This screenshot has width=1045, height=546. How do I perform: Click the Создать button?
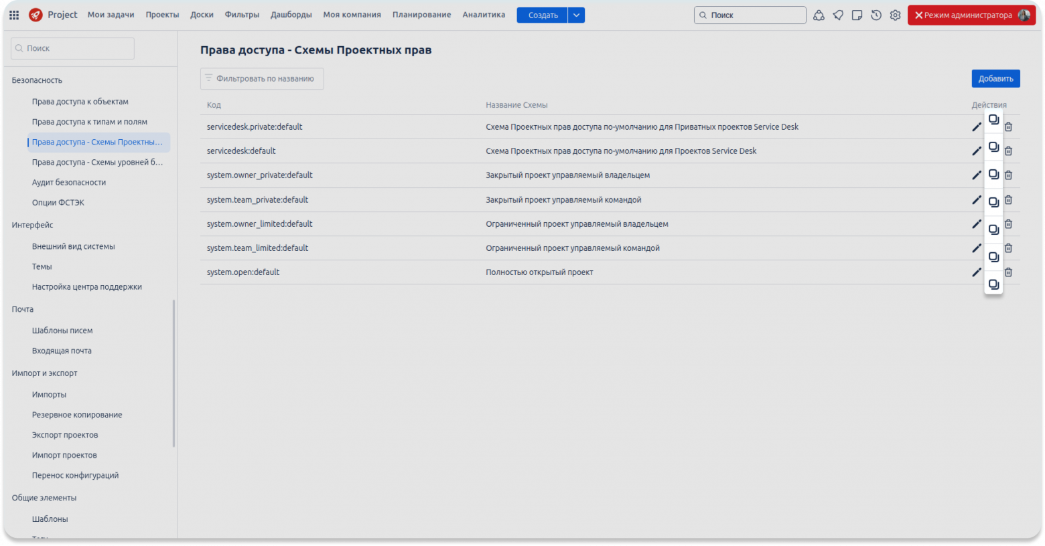click(543, 15)
